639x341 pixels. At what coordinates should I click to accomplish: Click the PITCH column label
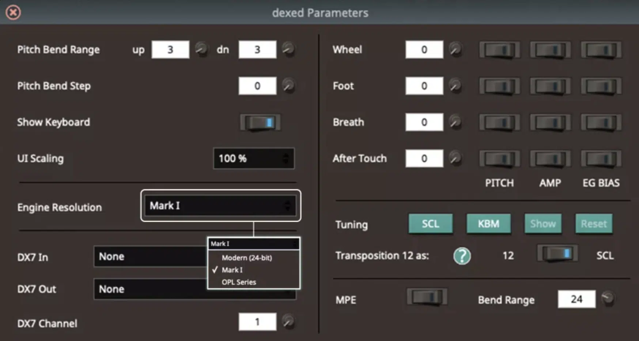click(x=499, y=183)
